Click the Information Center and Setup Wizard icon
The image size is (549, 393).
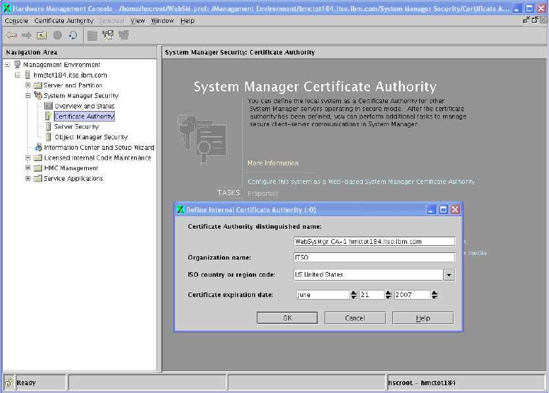[38, 147]
